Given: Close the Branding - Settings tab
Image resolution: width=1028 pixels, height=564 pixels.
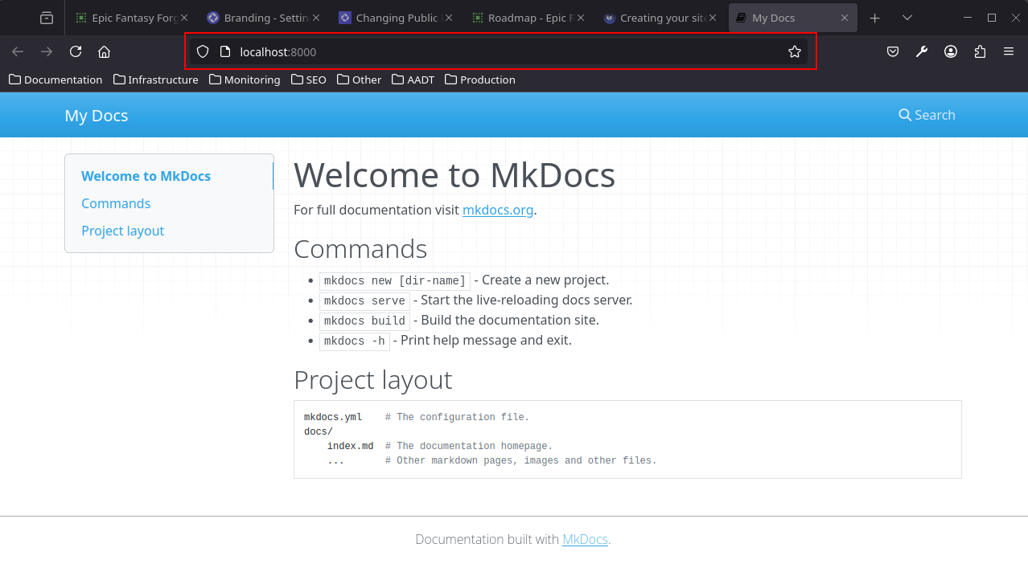Looking at the screenshot, I should pyautogui.click(x=315, y=18).
